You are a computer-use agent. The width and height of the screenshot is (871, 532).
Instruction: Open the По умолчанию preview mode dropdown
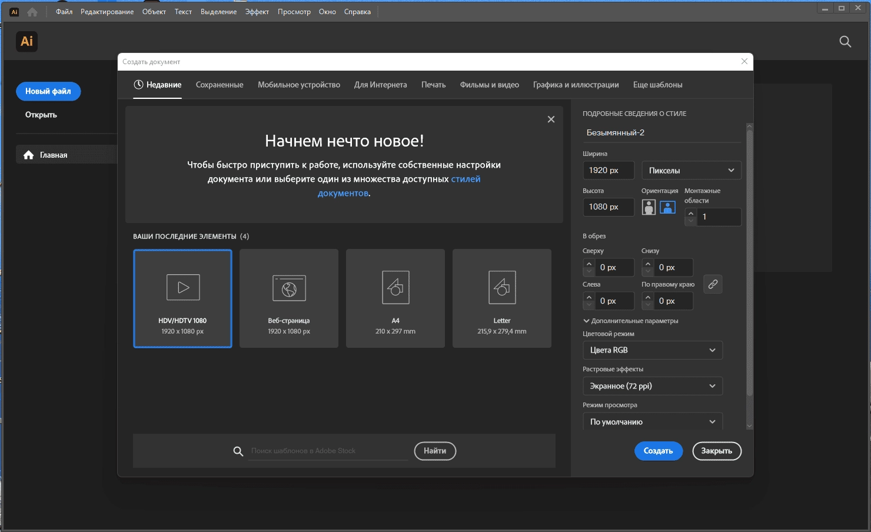click(653, 421)
